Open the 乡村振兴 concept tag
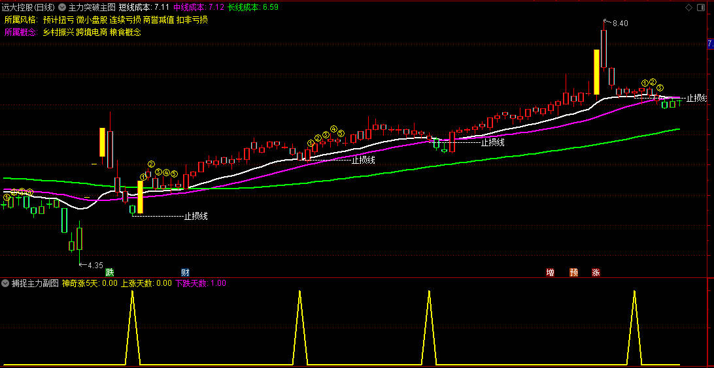Image resolution: width=714 pixels, height=368 pixels. point(58,32)
